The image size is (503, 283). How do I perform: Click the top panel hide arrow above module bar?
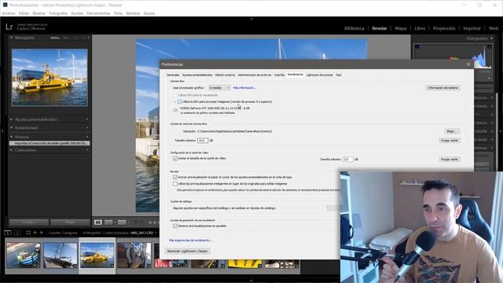pos(251,19)
